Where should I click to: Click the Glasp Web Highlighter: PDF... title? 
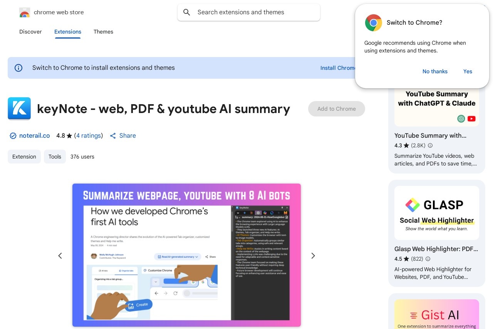tap(436, 249)
